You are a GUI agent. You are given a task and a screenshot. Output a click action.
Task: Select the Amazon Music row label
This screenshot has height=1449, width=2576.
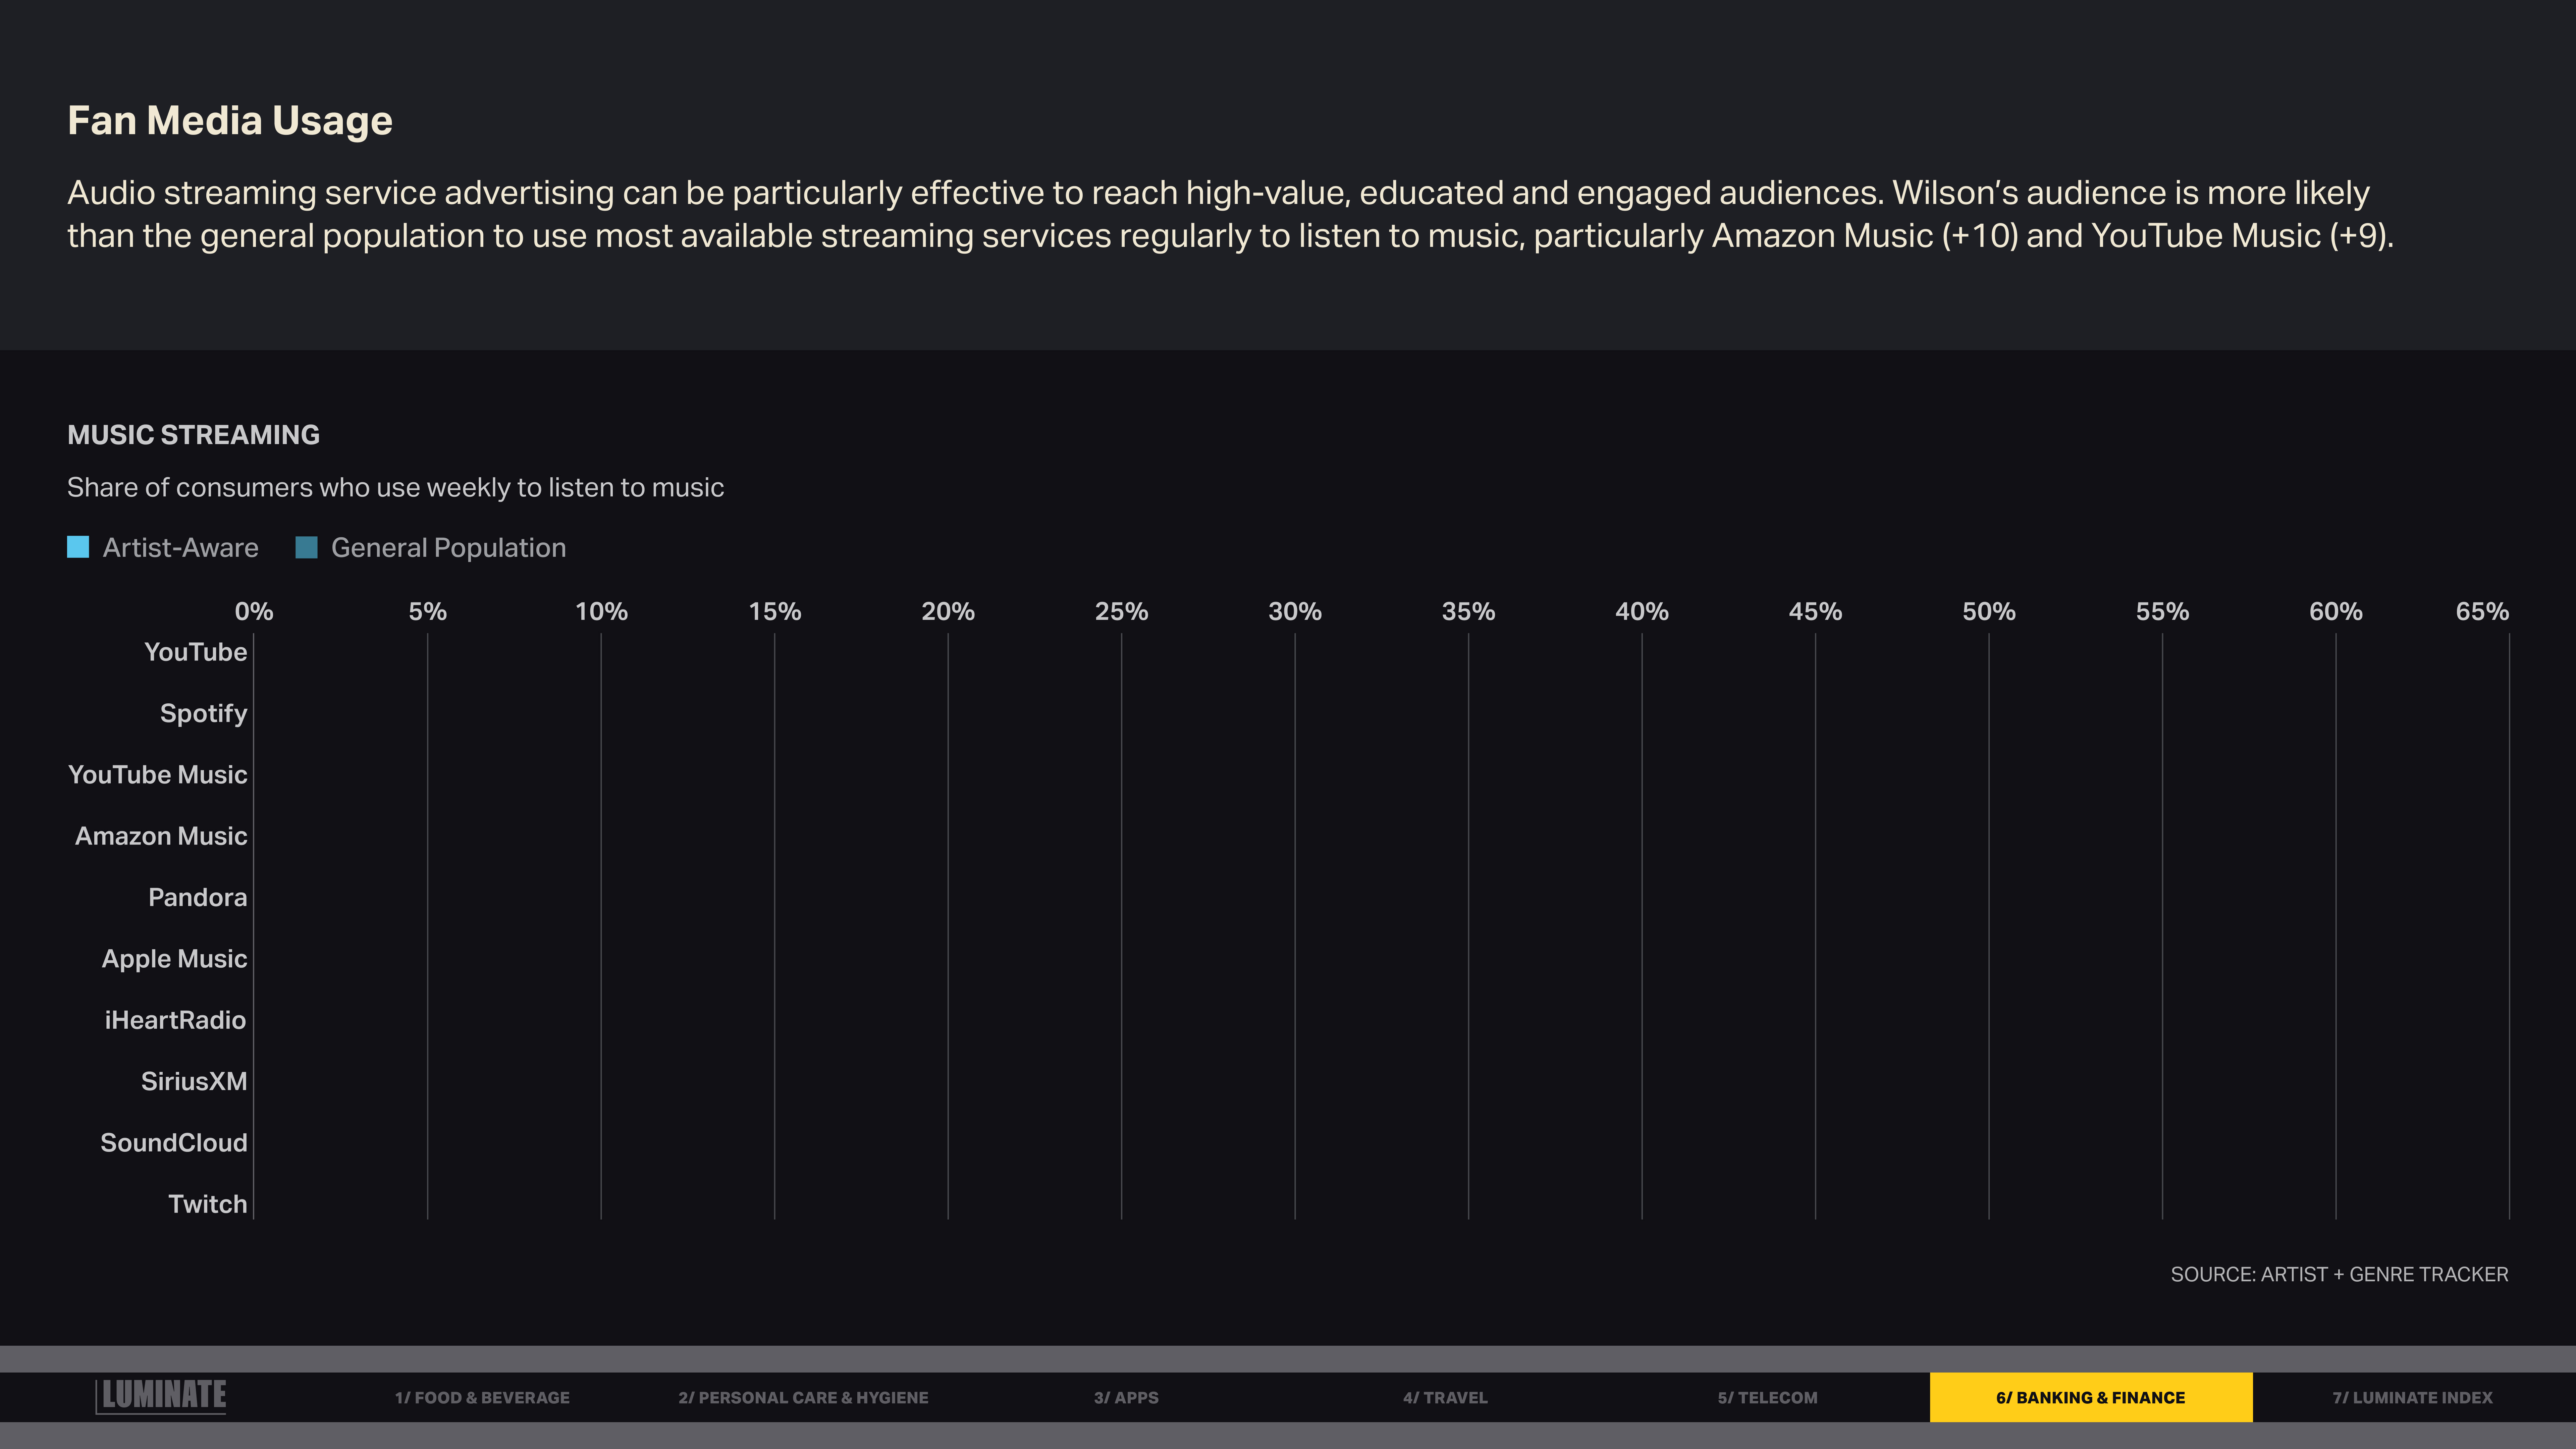(161, 836)
